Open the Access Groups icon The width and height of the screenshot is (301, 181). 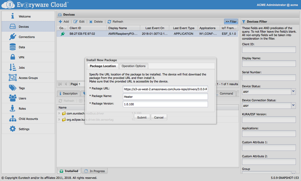pyautogui.click(x=12, y=78)
